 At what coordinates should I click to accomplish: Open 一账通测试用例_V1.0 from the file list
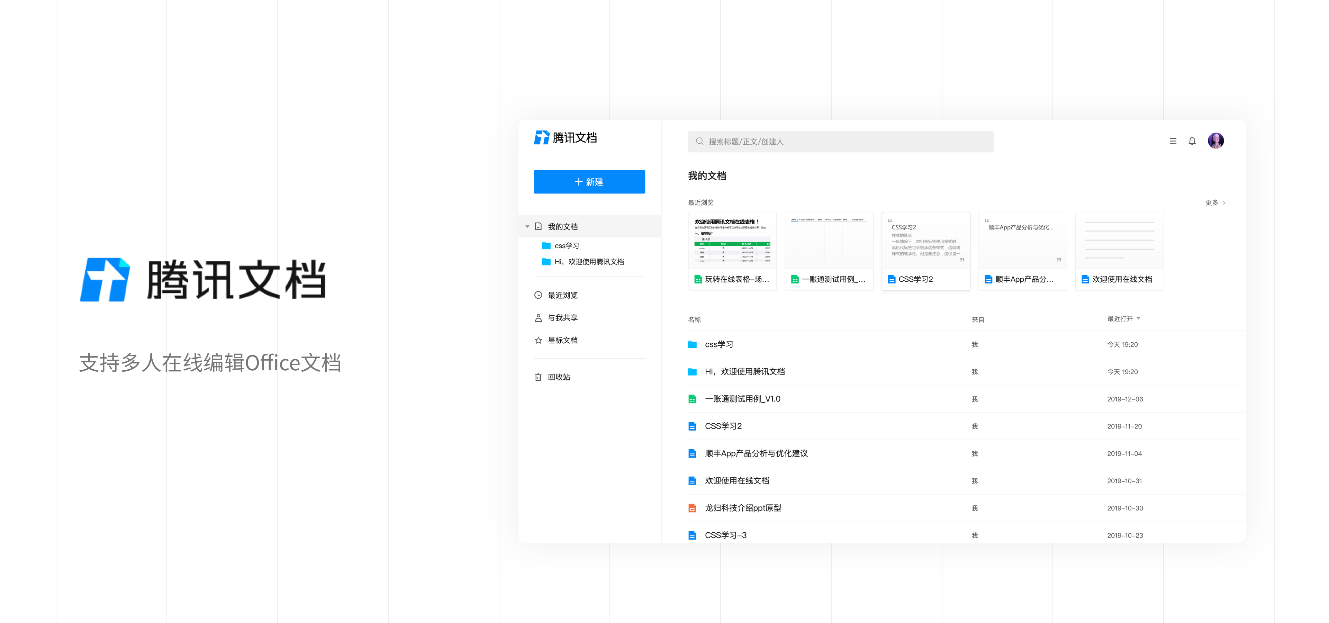[742, 399]
